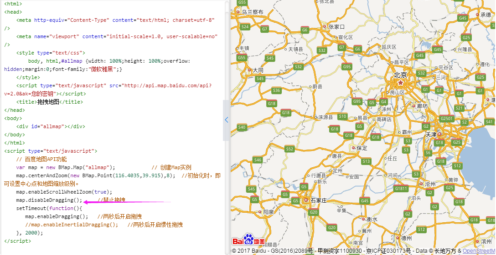Screen dimensions: 496x255
Task: Select the 德州 city label
Action: (407, 238)
